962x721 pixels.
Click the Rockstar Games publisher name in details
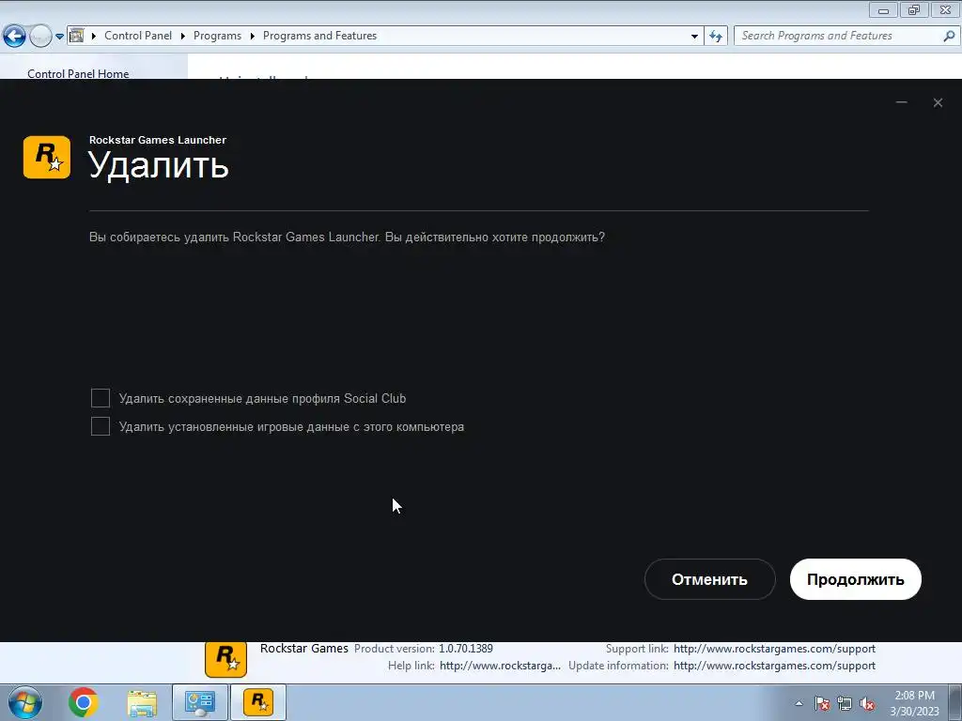303,648
